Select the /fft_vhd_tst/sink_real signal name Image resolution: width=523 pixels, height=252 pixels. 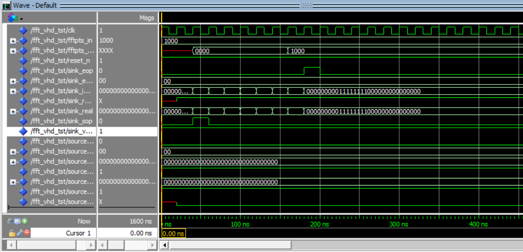[62, 111]
